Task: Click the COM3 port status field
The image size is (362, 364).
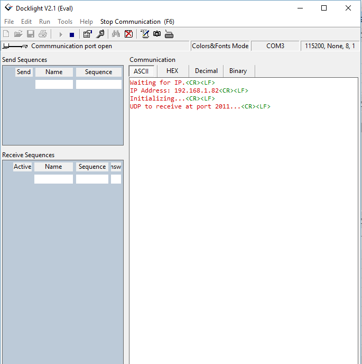Action: [275, 46]
